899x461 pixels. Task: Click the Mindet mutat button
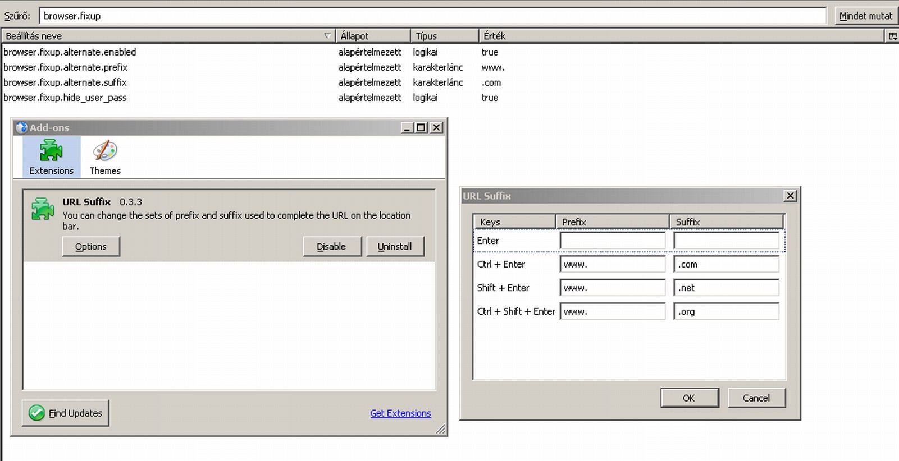pyautogui.click(x=865, y=16)
